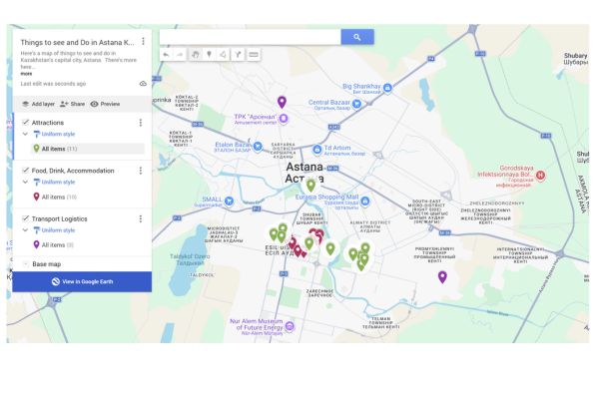Click the purple marker above ТРК Арсенал
Viewport: 599px width, 399px height.
tap(282, 102)
